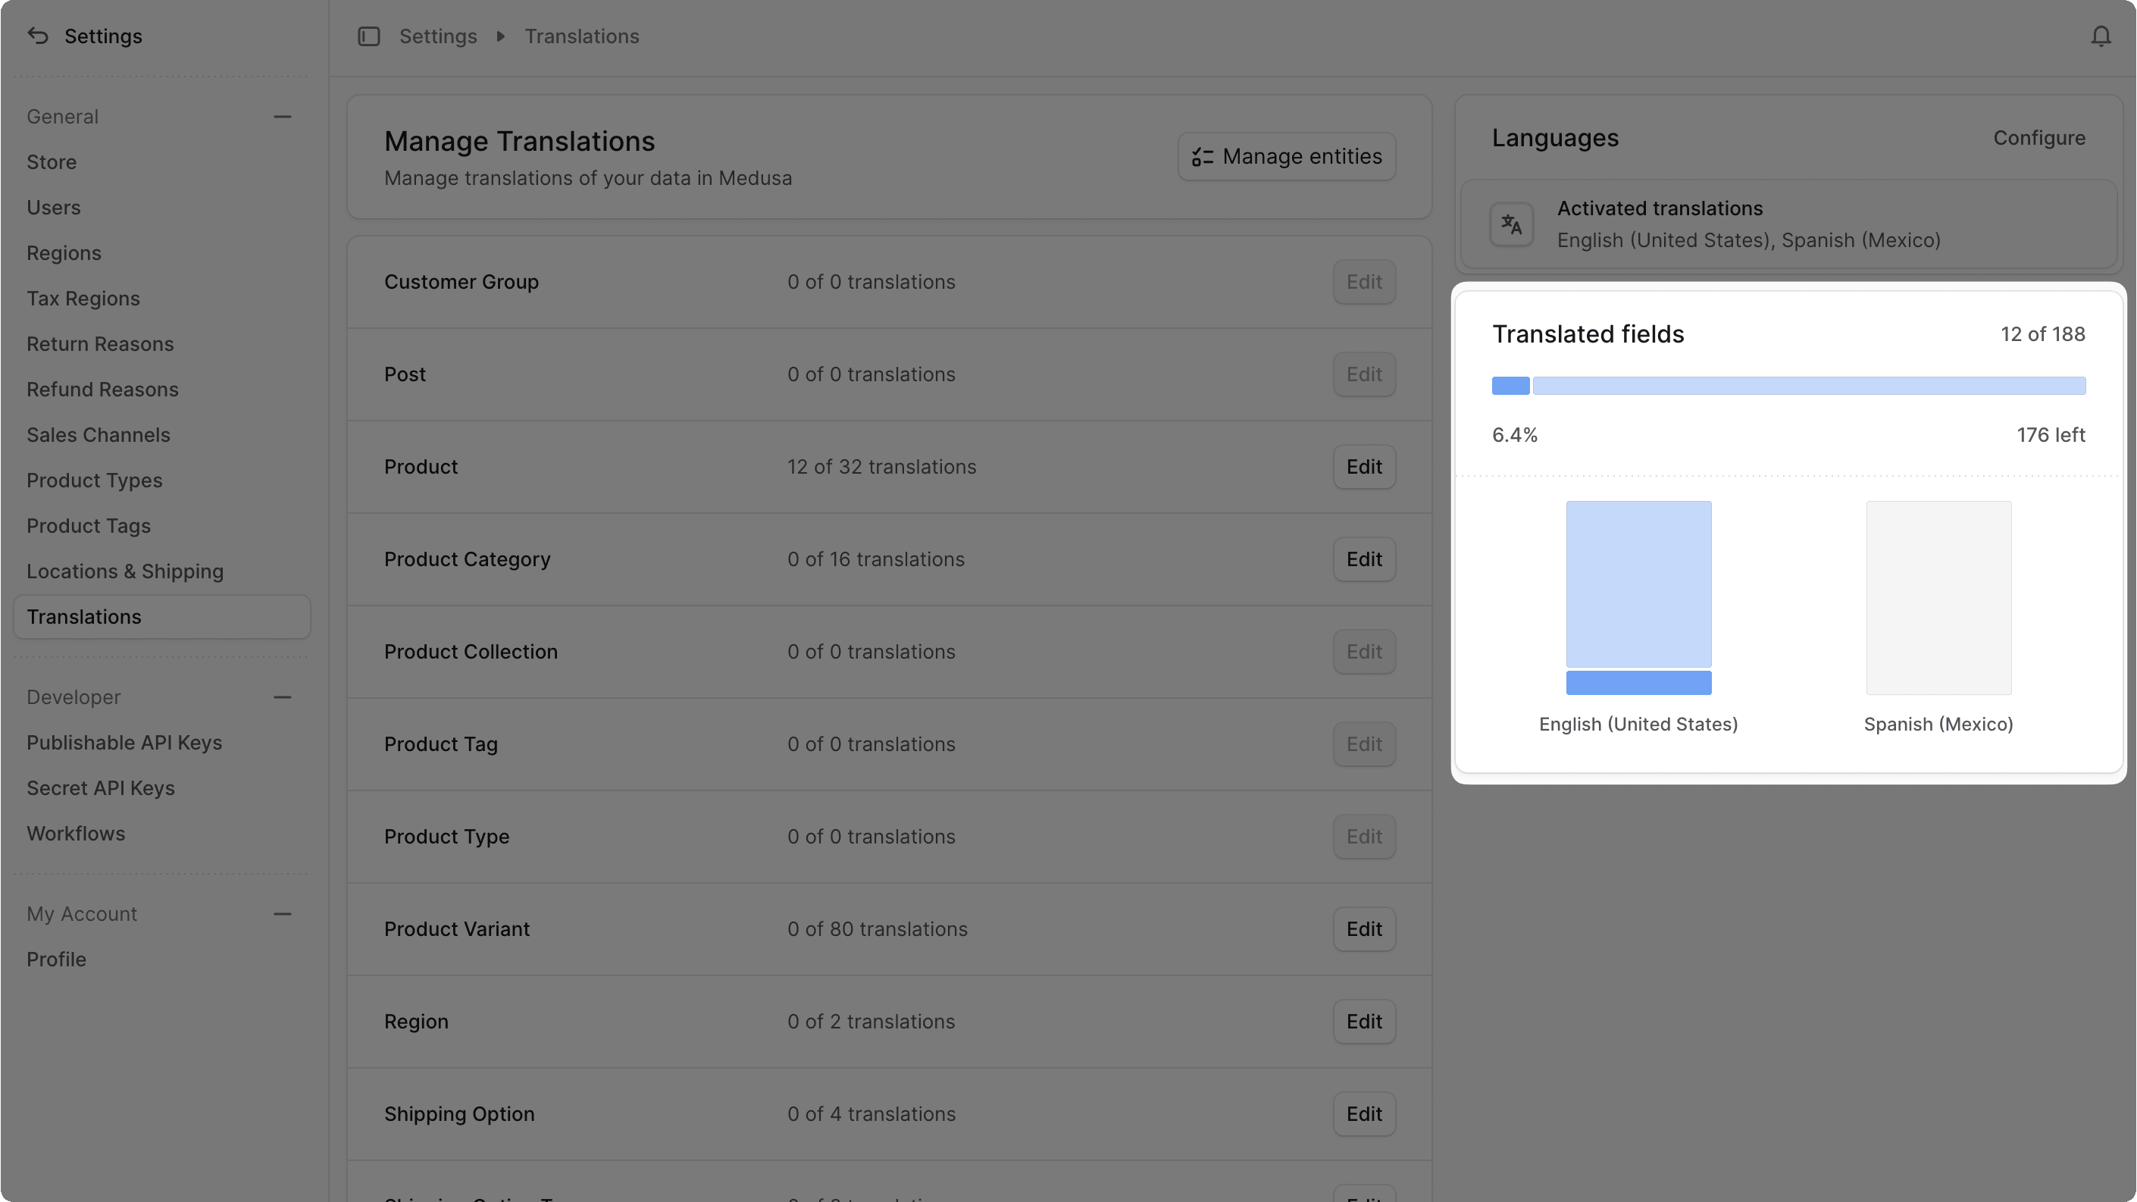Screen dimensions: 2137x1202
Task: Collapse the My Account section
Action: pos(282,913)
